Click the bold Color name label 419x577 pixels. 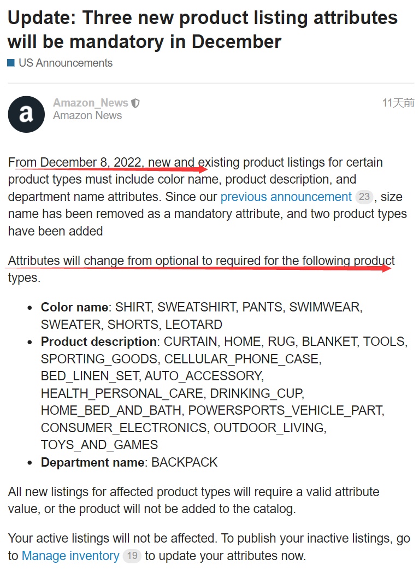coord(74,307)
